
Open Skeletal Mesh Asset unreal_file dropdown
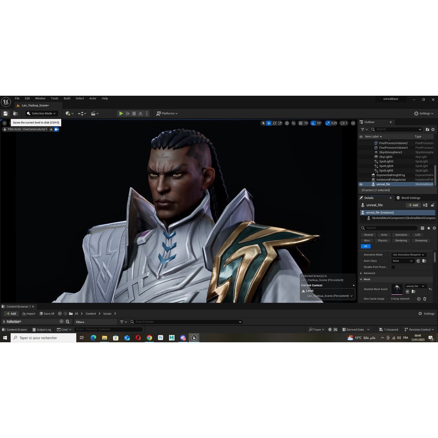point(415,286)
